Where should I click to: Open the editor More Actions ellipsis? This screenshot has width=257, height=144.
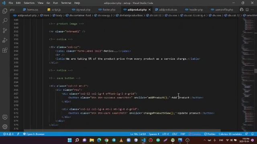point(253,10)
